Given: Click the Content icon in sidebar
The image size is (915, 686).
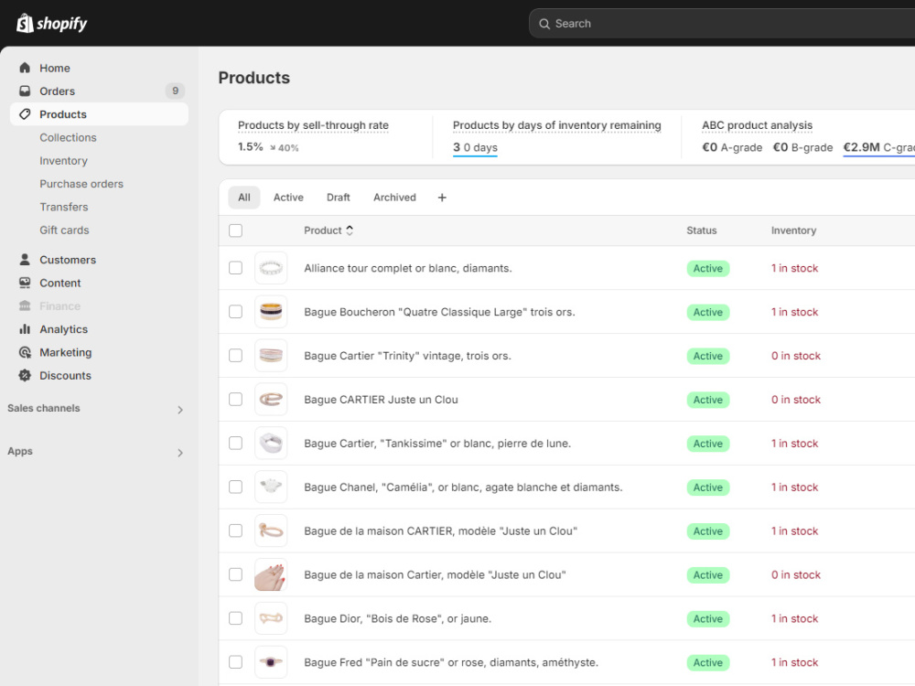Looking at the screenshot, I should (x=25, y=283).
